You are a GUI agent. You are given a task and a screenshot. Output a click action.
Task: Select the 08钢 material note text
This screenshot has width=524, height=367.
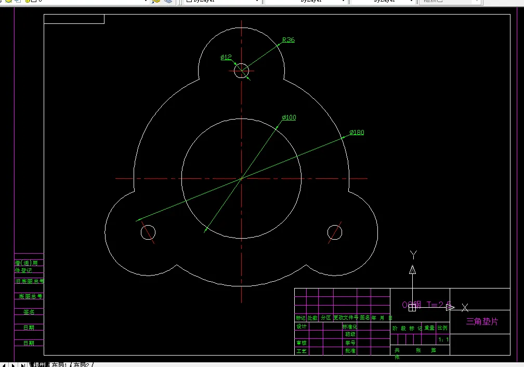(411, 305)
